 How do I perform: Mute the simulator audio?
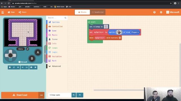click(23, 67)
